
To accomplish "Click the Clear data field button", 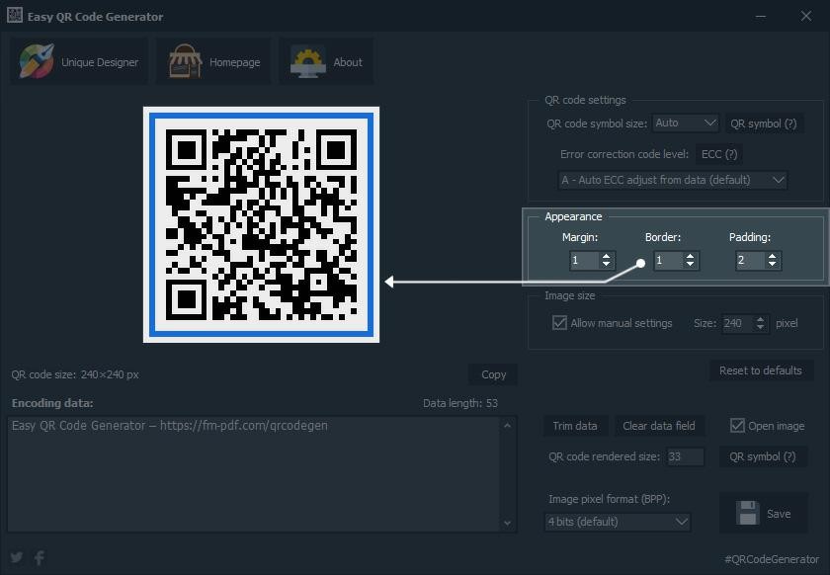I will click(x=658, y=426).
